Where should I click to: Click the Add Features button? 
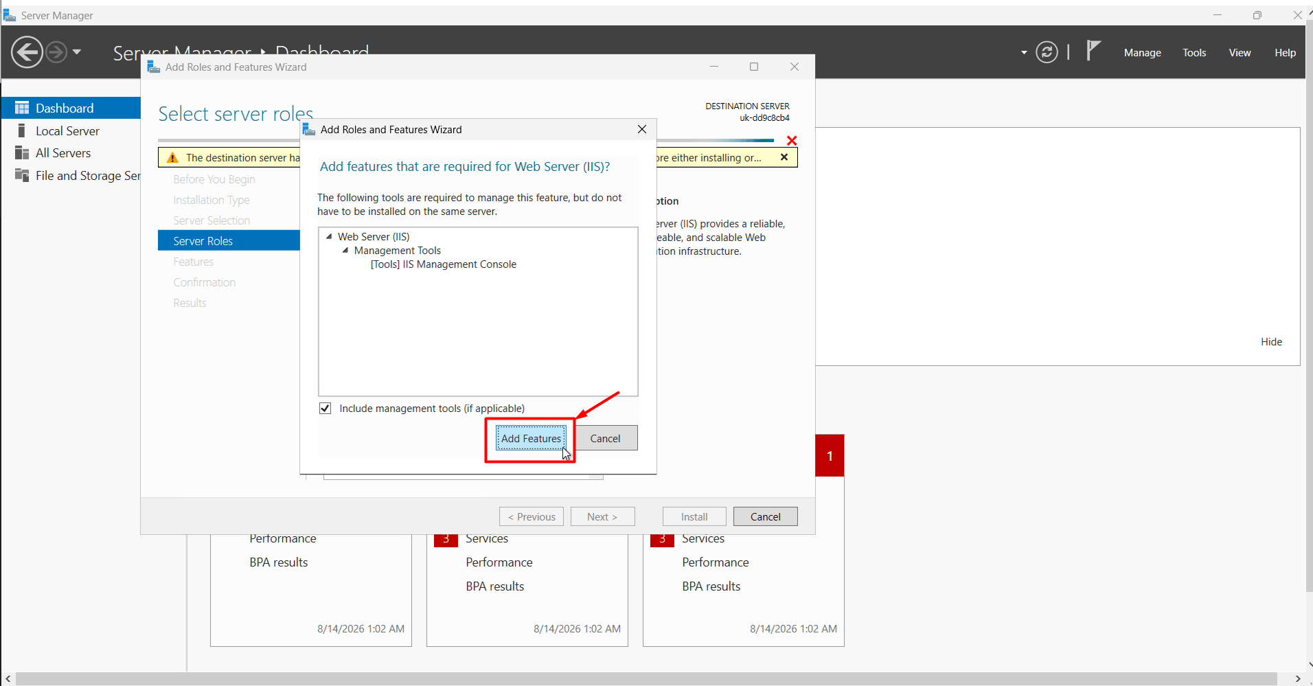pos(531,438)
